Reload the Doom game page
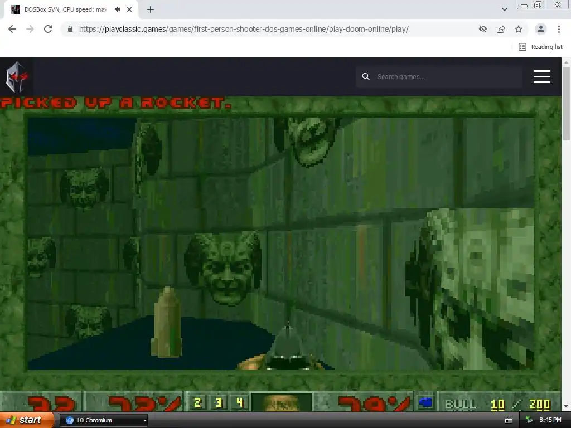571x428 pixels. [48, 29]
